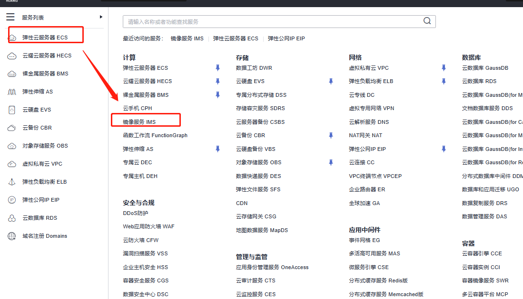Open 函数工作流 FunctionGraph service

click(x=155, y=135)
